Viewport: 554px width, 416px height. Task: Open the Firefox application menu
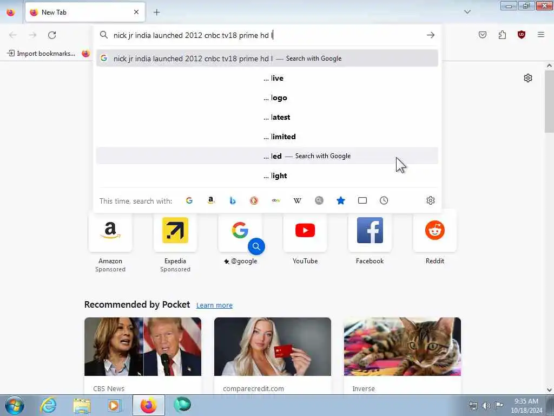coord(541,35)
